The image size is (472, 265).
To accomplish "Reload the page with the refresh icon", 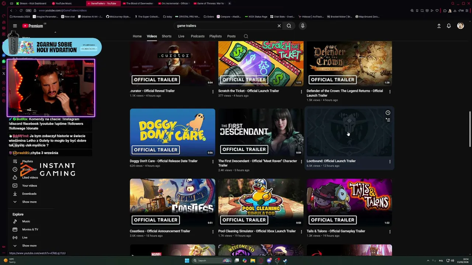I will 21,10.
